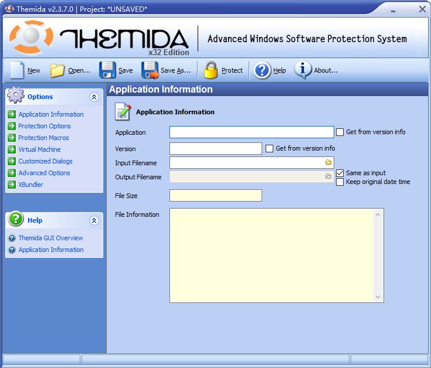
Task: Click the File Size field
Action: (x=216, y=195)
